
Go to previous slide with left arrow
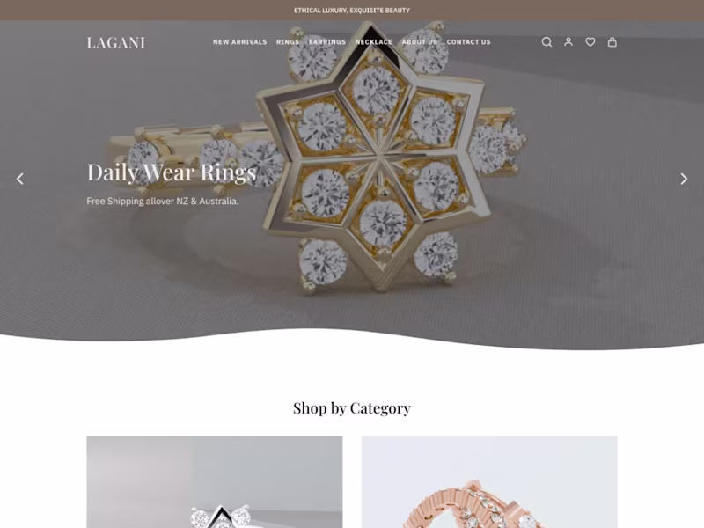(19, 179)
